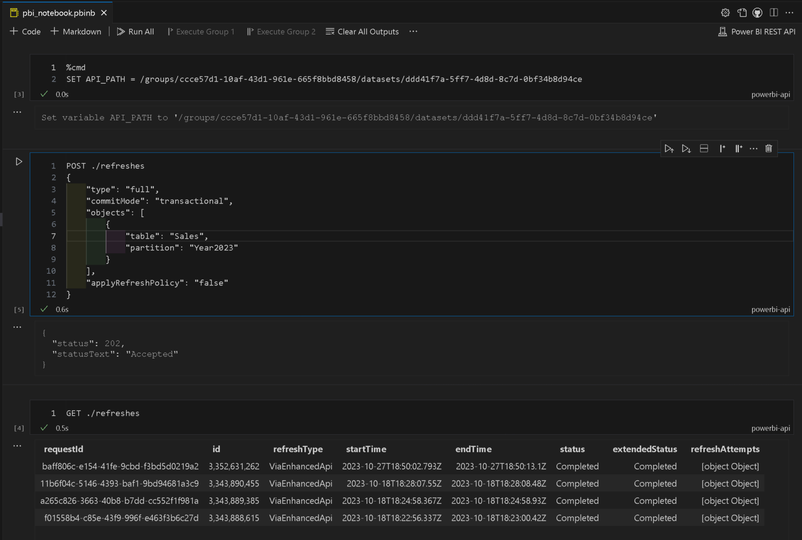Click the GET ./refreshes code line
Image resolution: width=802 pixels, height=540 pixels.
click(103, 413)
